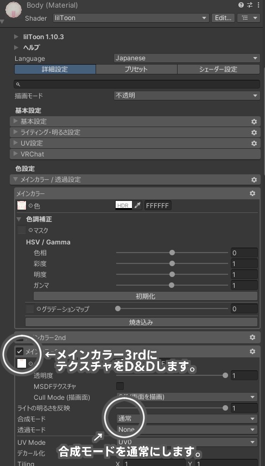Click the property search field
This screenshot has width=265, height=466.
[137, 84]
